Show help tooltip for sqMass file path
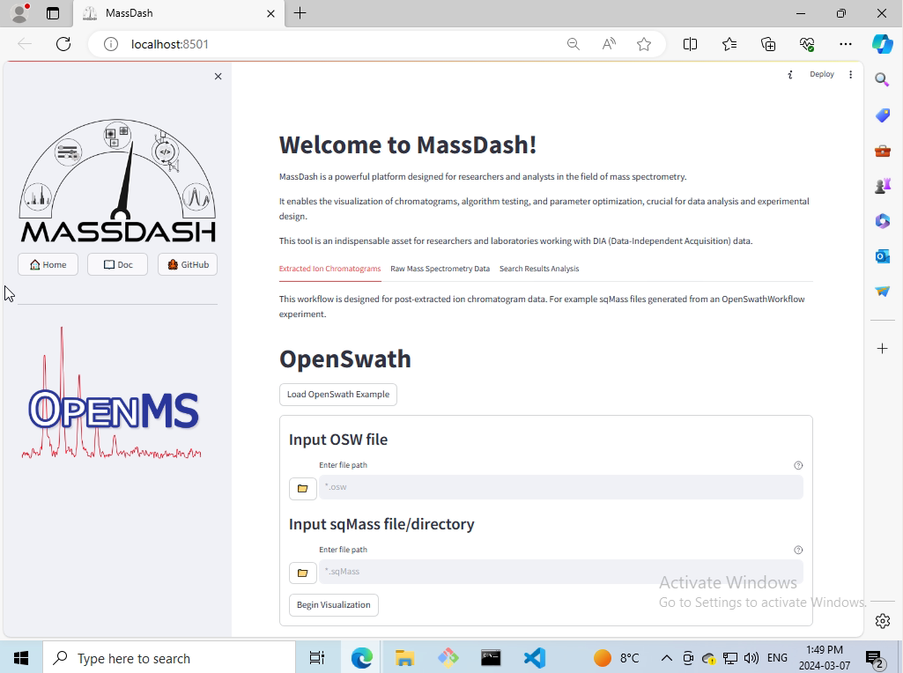 click(x=798, y=550)
